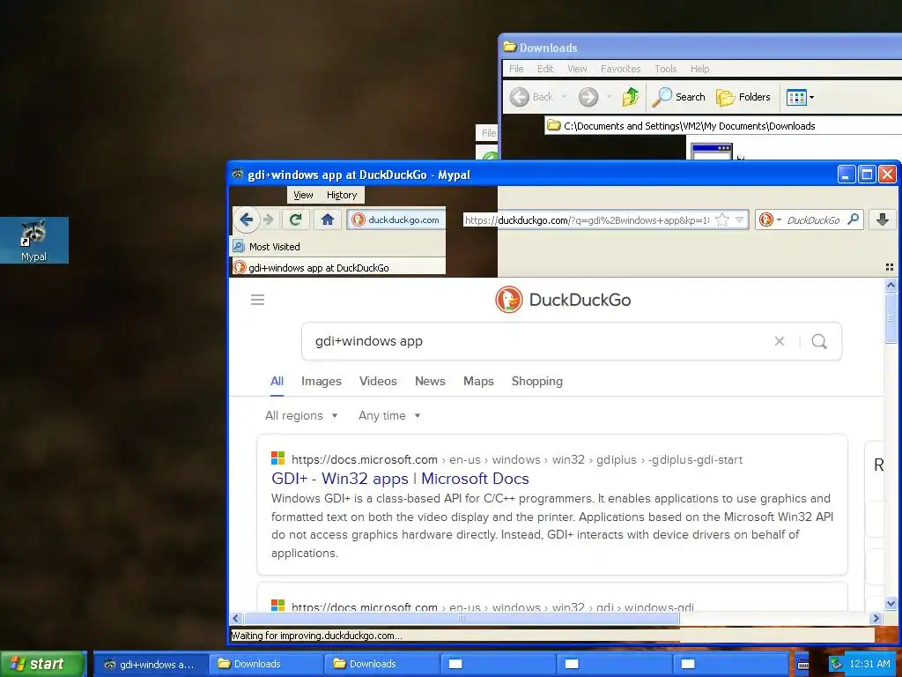Click the vertical scrollbar thumb

click(x=891, y=317)
